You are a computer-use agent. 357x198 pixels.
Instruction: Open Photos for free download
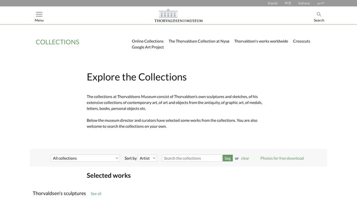pos(282,158)
